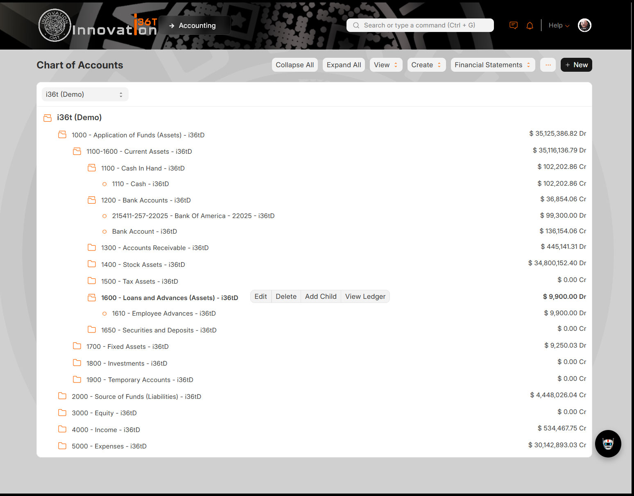Open the notifications bell icon
This screenshot has height=496, width=634.
[530, 25]
